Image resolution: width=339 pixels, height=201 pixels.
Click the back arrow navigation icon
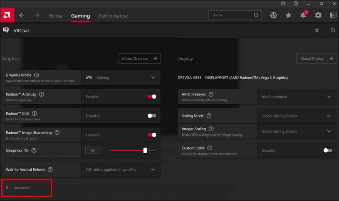coord(22,15)
